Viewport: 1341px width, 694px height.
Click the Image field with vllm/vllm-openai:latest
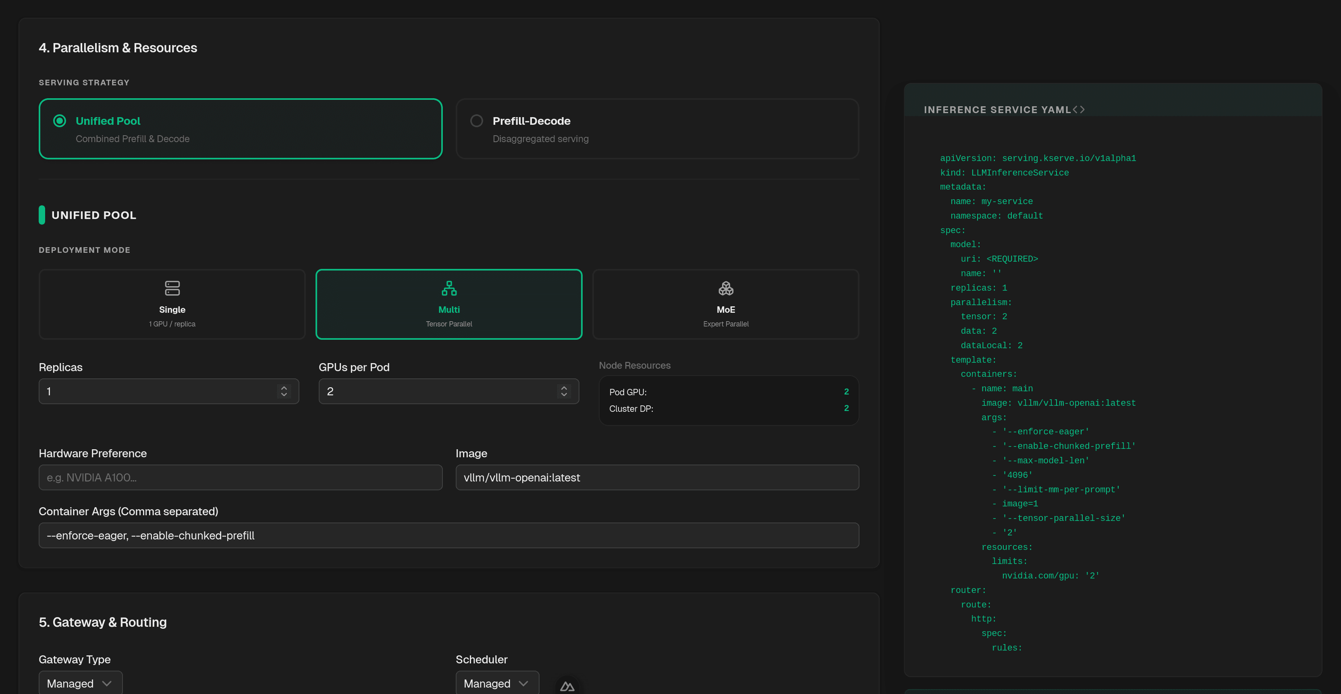657,477
